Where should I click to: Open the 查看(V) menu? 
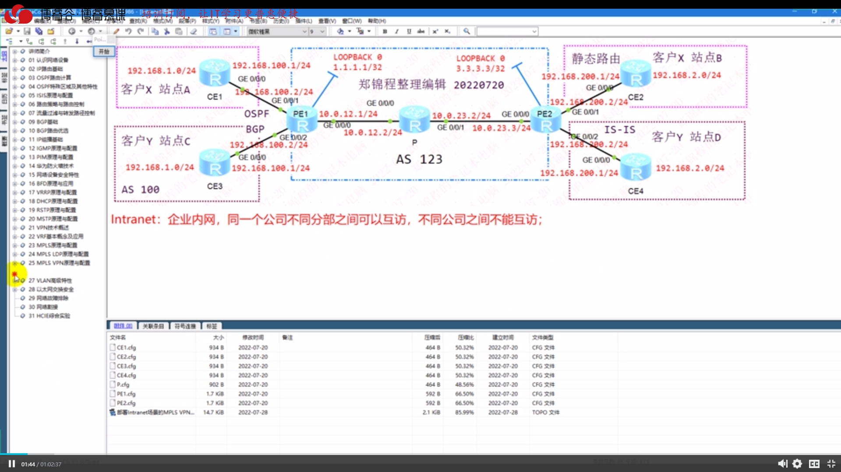(327, 21)
